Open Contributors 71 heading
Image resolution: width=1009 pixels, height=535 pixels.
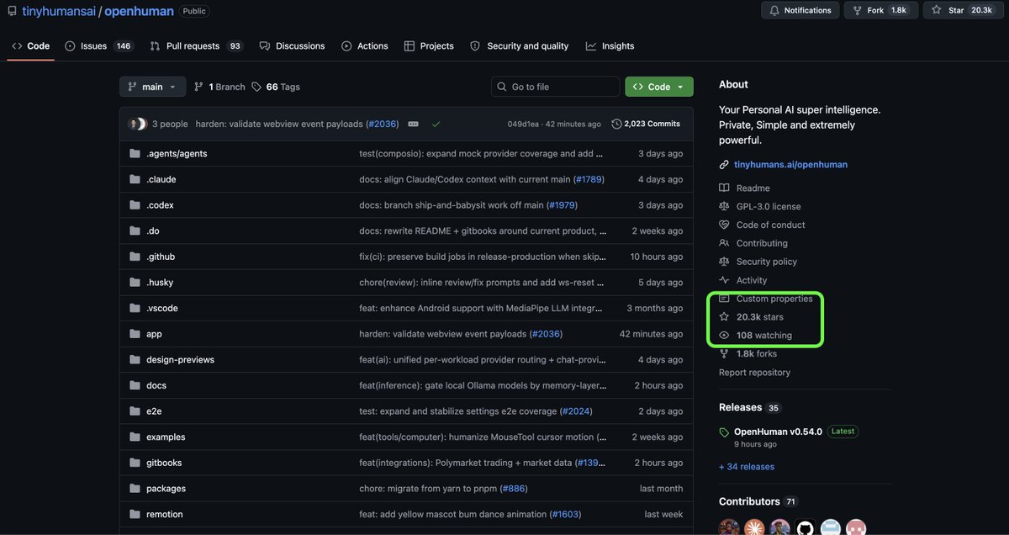coord(758,502)
